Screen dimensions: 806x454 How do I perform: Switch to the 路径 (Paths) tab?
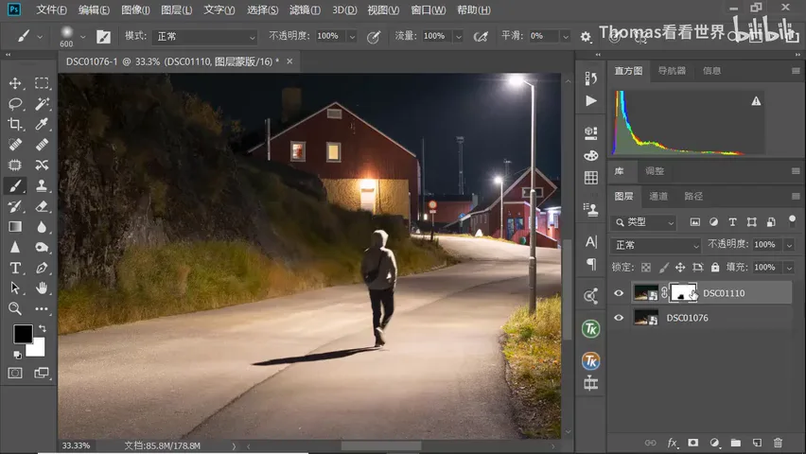click(693, 196)
